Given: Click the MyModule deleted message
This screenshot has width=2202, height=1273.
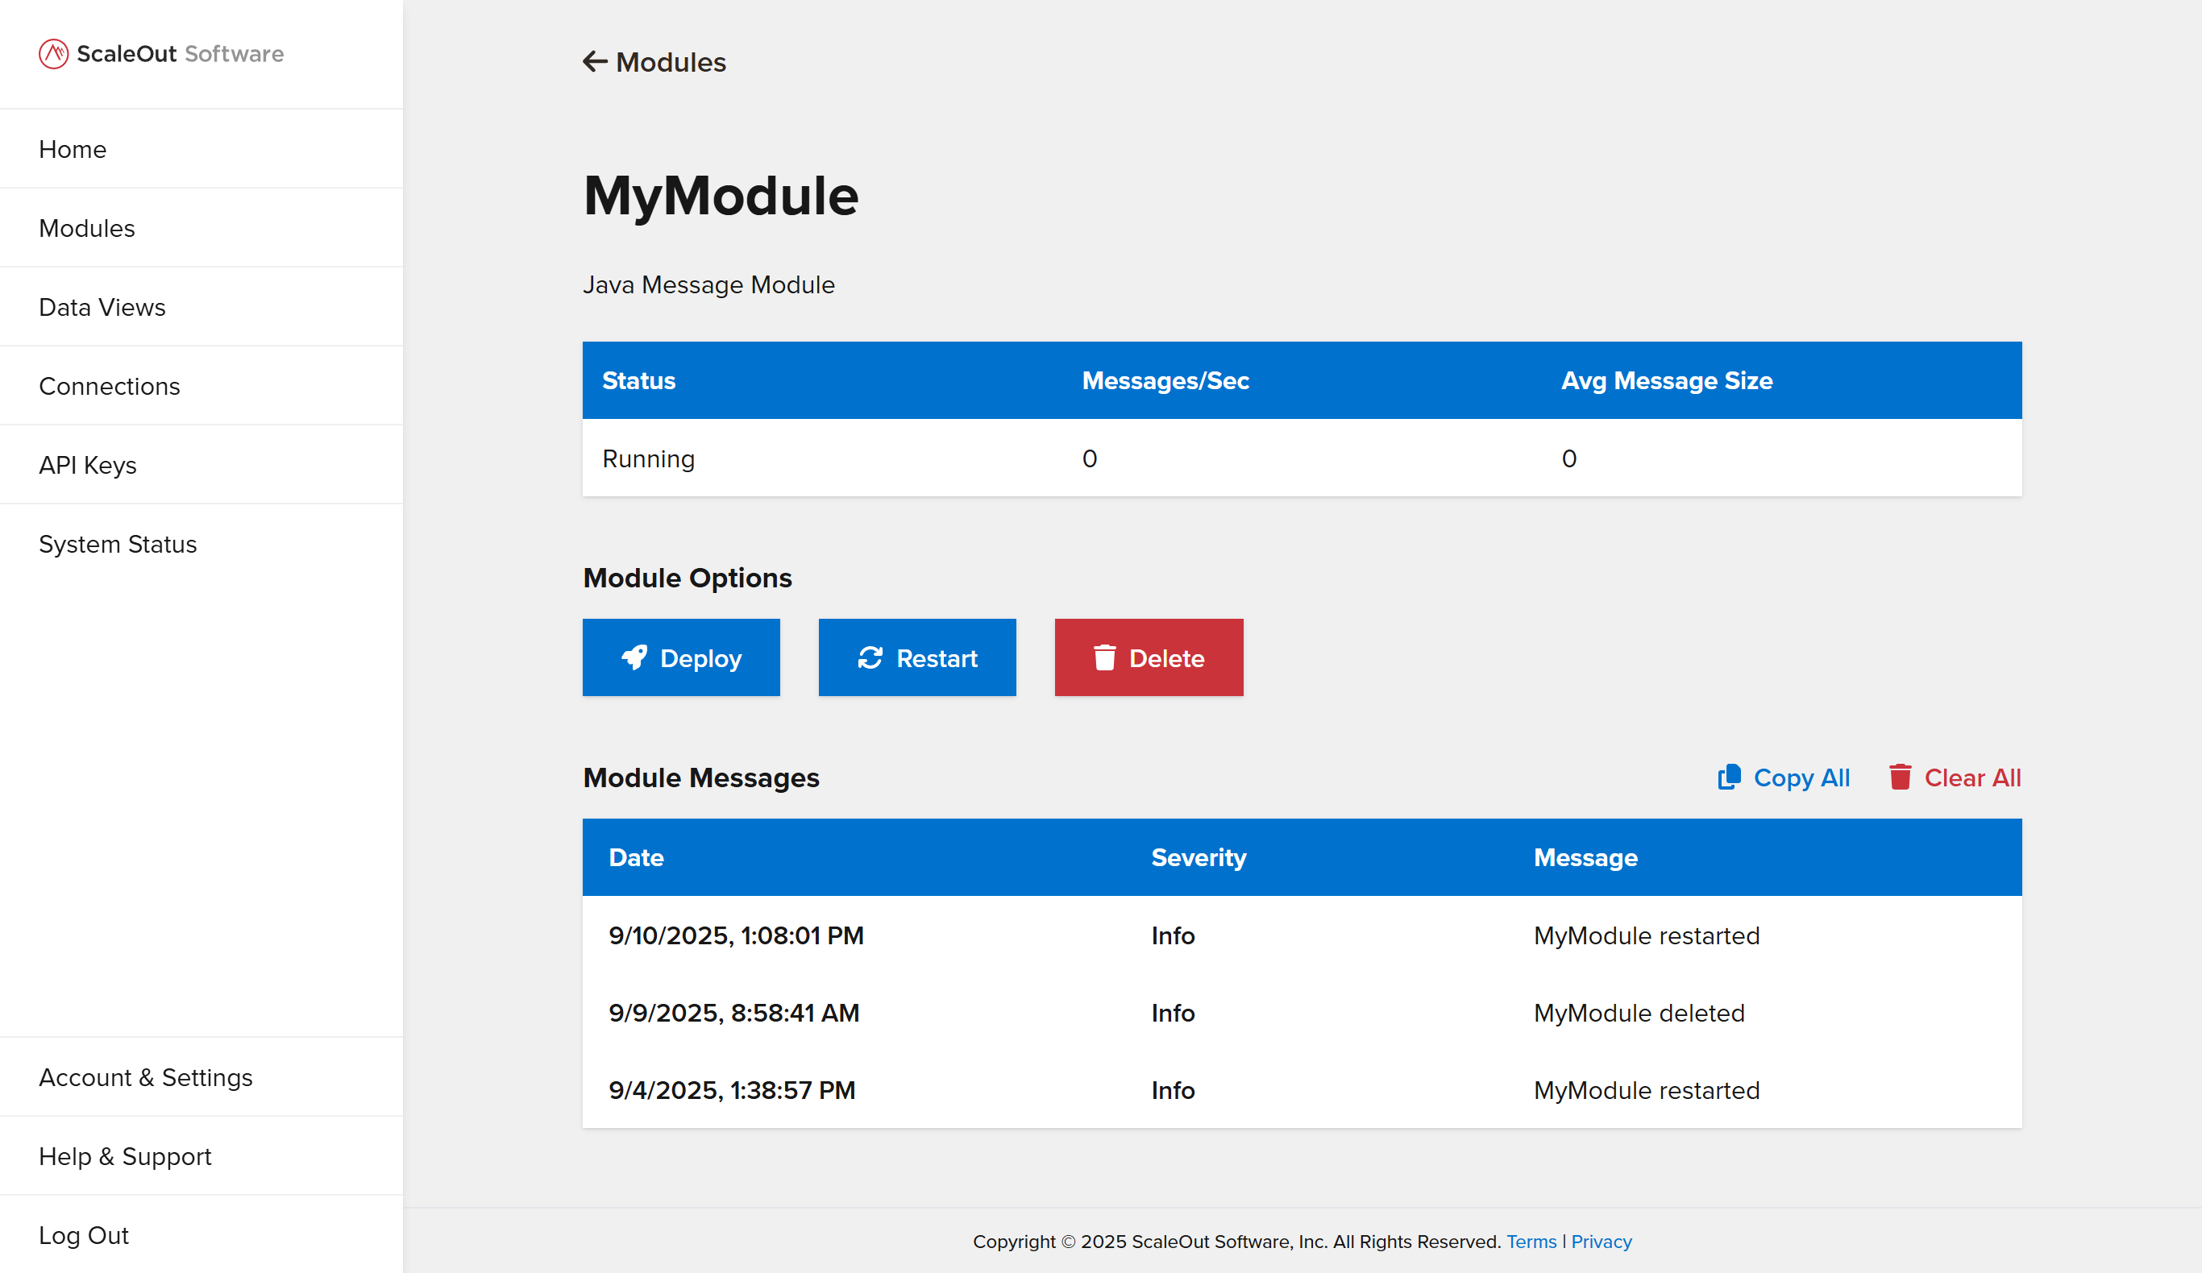Looking at the screenshot, I should pos(1639,1014).
